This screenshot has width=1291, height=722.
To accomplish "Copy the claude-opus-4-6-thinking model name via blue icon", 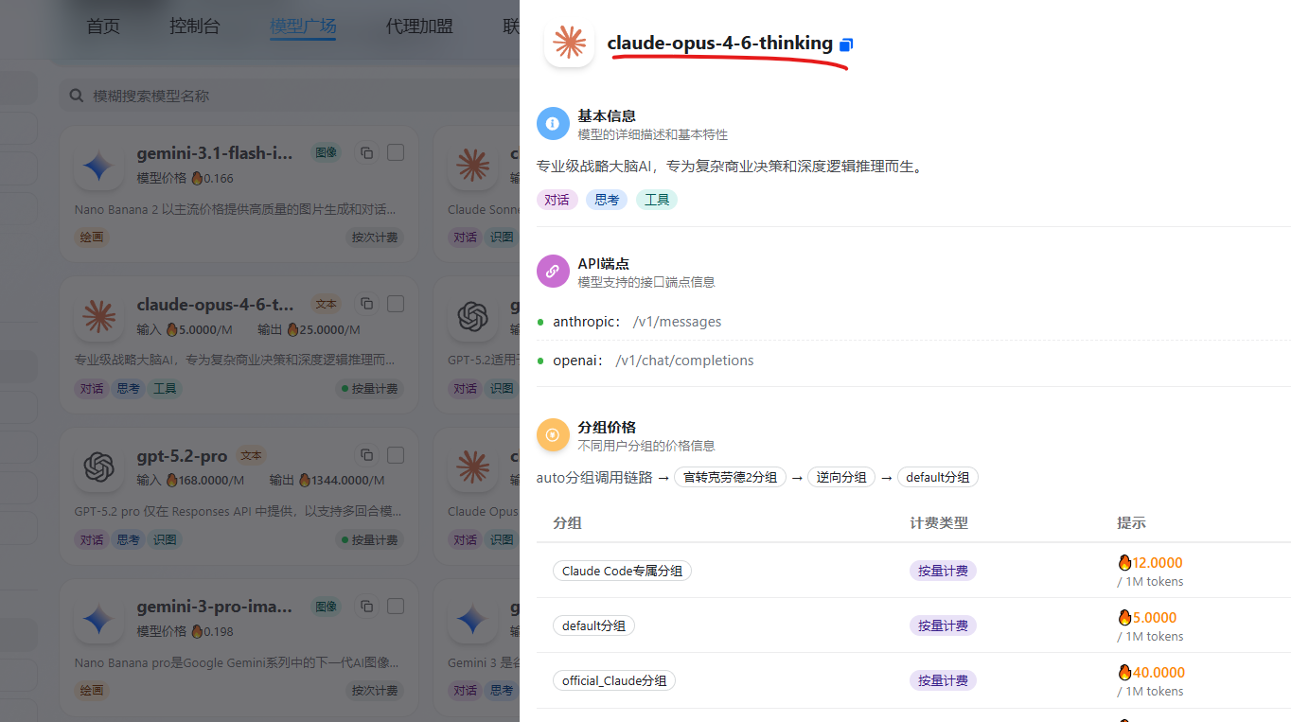I will tap(846, 44).
